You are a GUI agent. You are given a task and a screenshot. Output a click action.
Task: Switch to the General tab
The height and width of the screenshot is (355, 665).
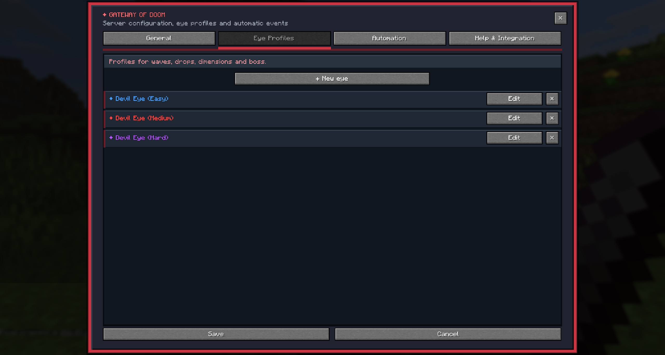tap(159, 38)
